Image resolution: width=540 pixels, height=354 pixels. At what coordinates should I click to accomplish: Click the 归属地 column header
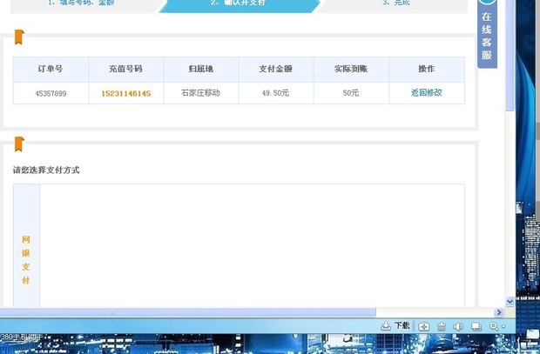coord(201,69)
